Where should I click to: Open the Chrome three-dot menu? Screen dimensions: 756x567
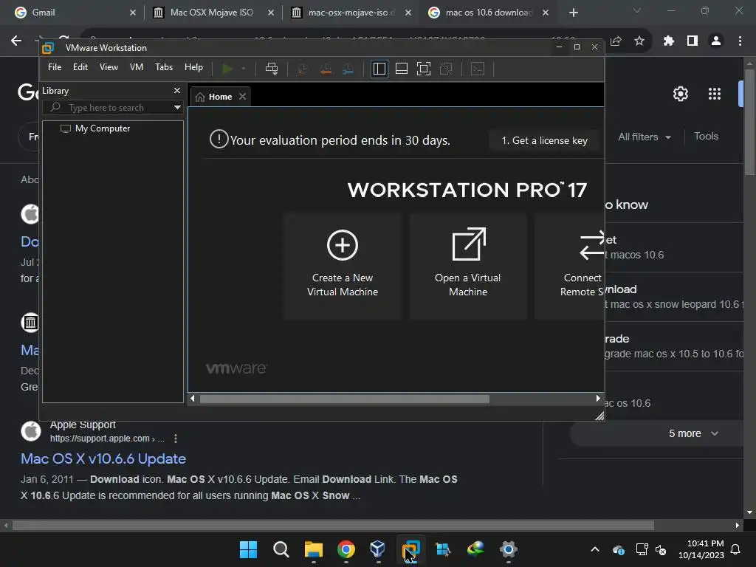(x=740, y=41)
